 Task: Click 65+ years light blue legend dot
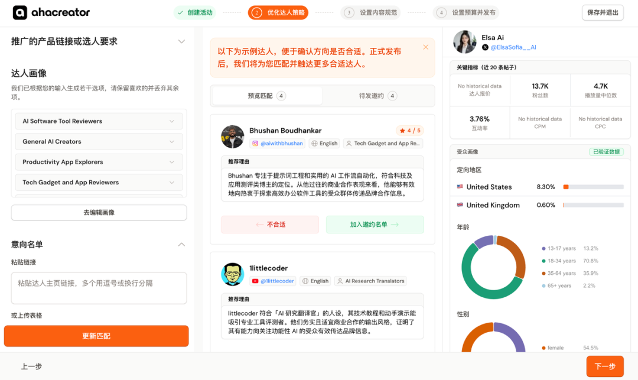[x=543, y=285]
